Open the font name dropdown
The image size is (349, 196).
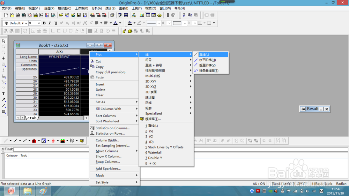(x=26, y=23)
